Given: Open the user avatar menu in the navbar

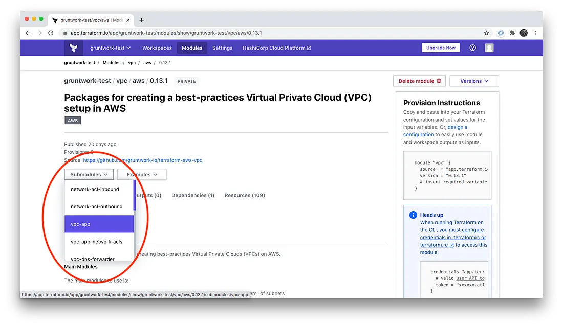Looking at the screenshot, I should click(x=489, y=48).
